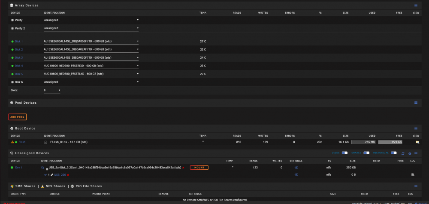Open the Dev 1 link
This screenshot has width=429, height=204.
(18, 167)
